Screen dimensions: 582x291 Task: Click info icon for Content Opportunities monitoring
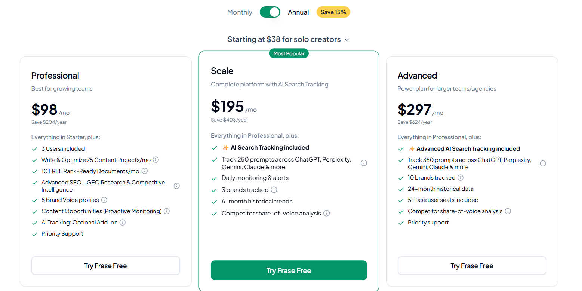167,211
